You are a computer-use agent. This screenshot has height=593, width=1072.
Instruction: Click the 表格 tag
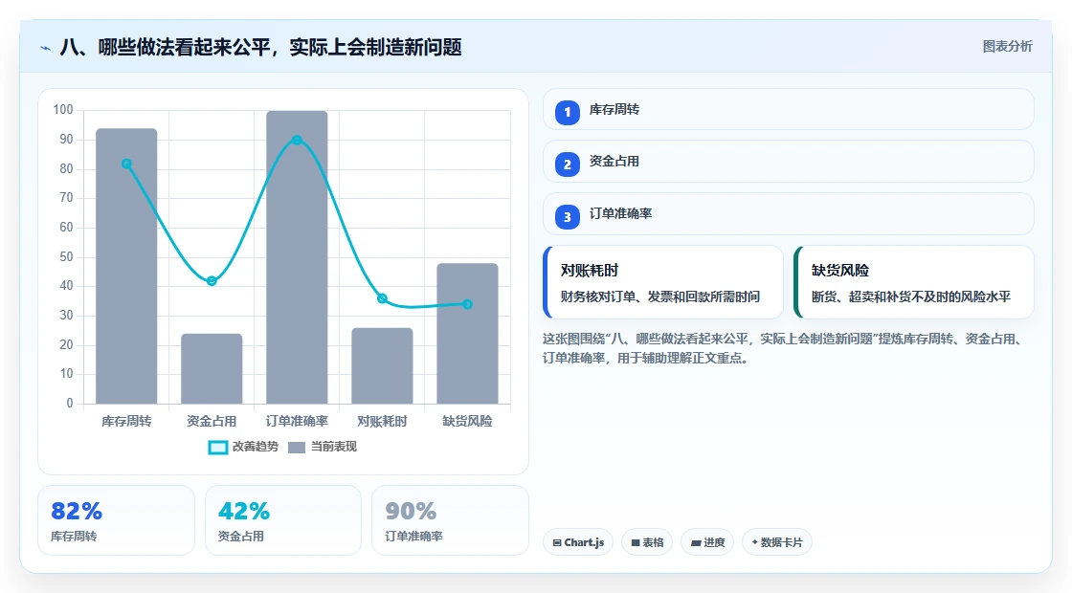(x=647, y=542)
